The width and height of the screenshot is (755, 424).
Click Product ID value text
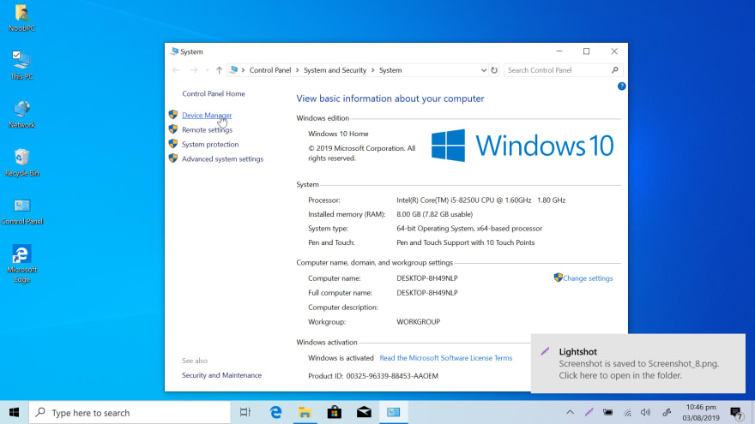coord(392,376)
